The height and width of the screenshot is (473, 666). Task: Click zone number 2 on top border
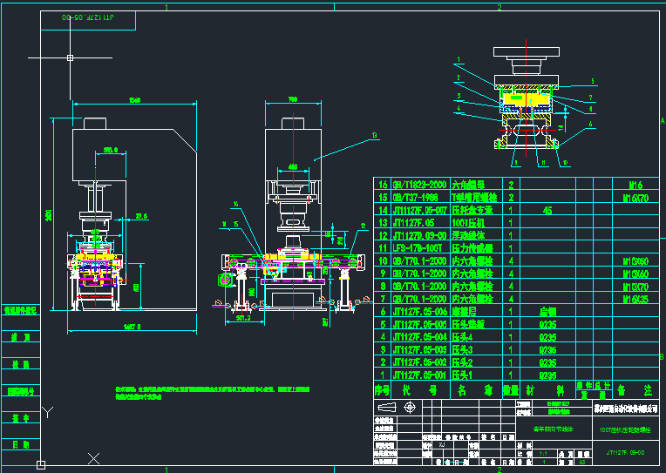point(499,7)
